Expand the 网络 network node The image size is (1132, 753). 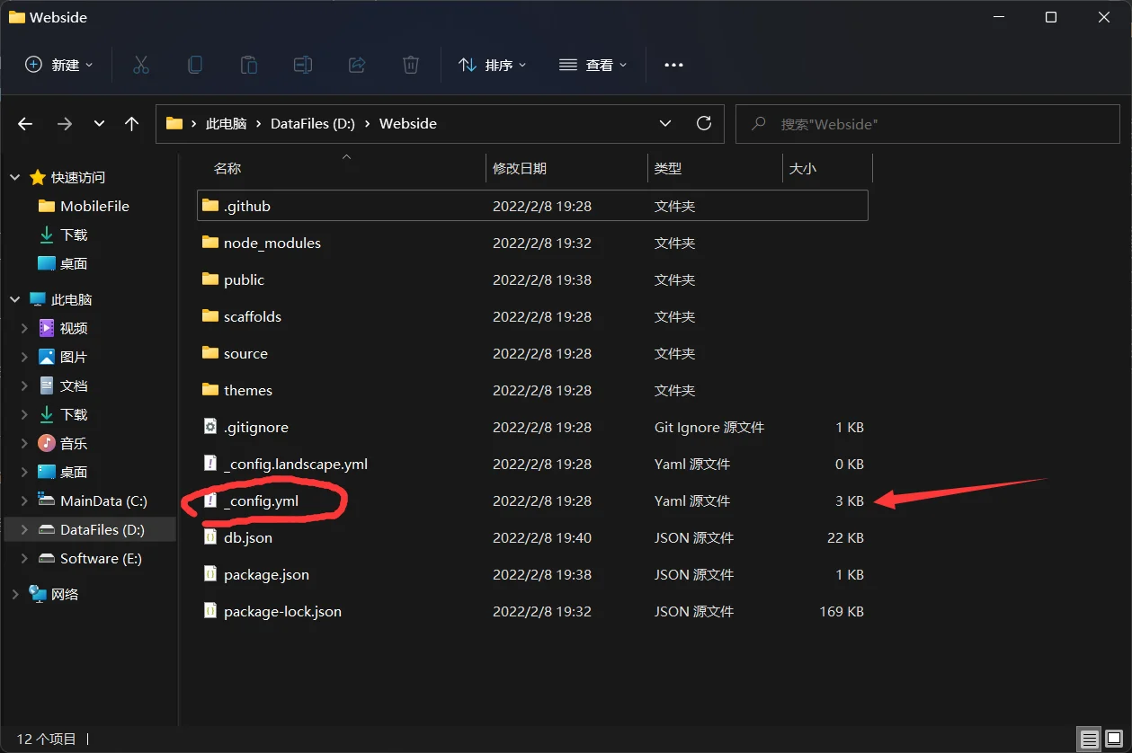pos(15,594)
